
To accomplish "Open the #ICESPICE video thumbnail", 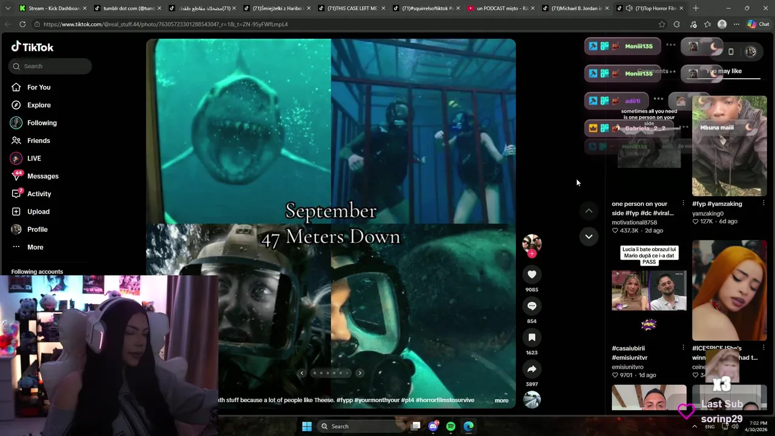I will (729, 291).
